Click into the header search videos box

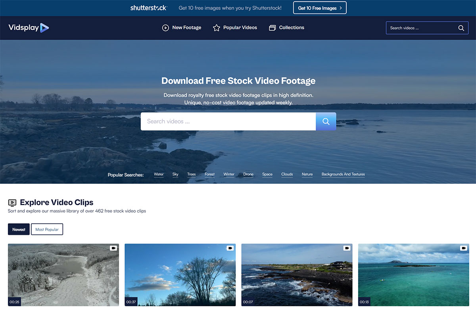click(420, 28)
